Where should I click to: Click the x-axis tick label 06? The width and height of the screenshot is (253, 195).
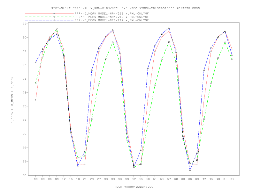pyautogui.click(x=50, y=179)
